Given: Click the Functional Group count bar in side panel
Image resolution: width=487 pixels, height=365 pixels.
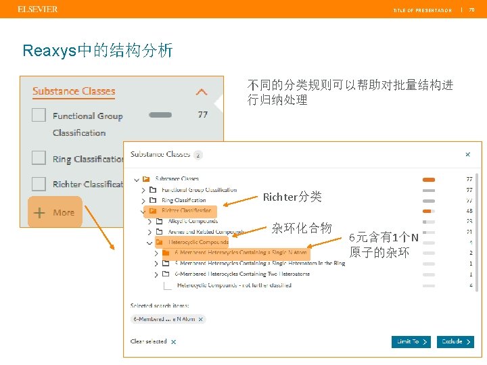Looking at the screenshot, I should click(x=160, y=115).
